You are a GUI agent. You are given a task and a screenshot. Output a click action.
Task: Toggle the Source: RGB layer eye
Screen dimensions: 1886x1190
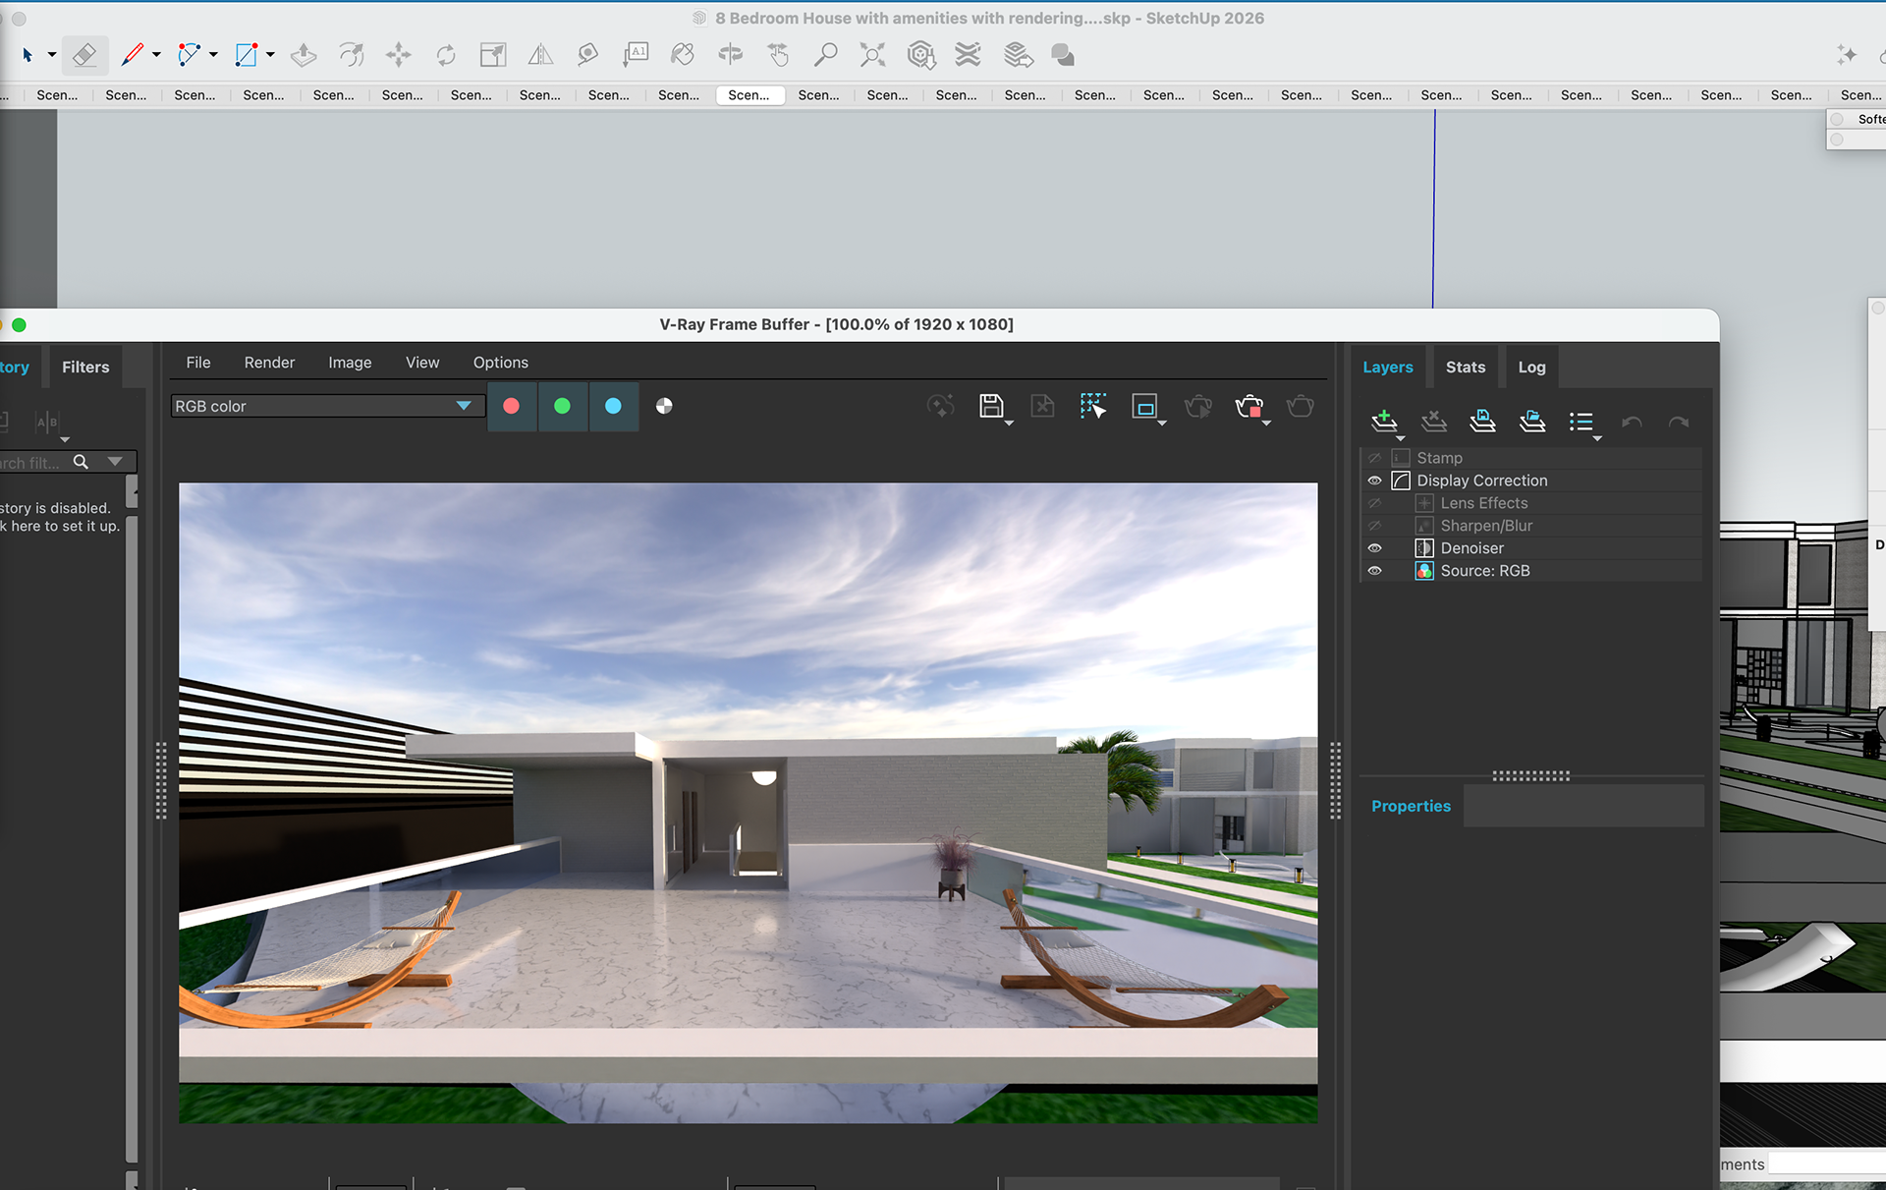point(1374,571)
